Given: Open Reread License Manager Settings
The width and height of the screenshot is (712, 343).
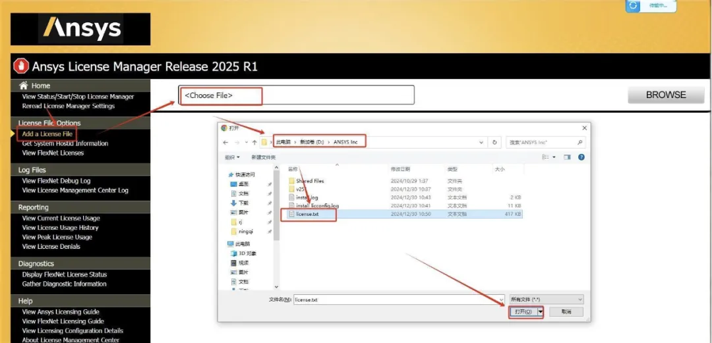Looking at the screenshot, I should tap(69, 106).
